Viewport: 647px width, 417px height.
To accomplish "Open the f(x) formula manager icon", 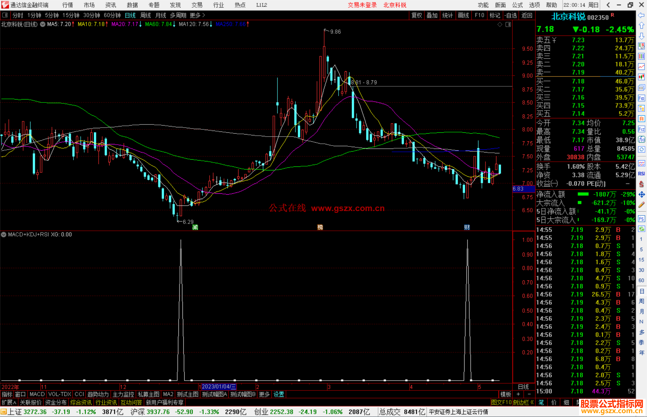I will pos(641,139).
